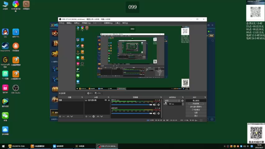Move the source up in Sources panel

[x=98, y=117]
